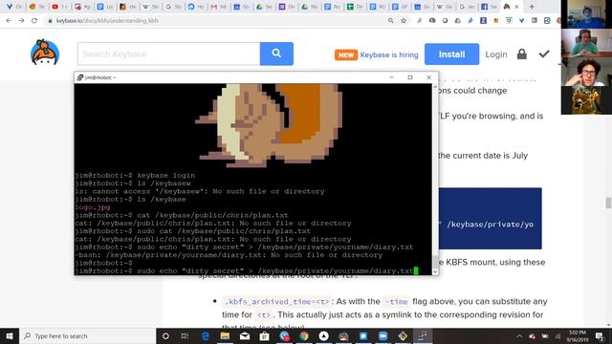Open the Keybase is hiring link
Screen dimensions: 612x344
point(389,55)
